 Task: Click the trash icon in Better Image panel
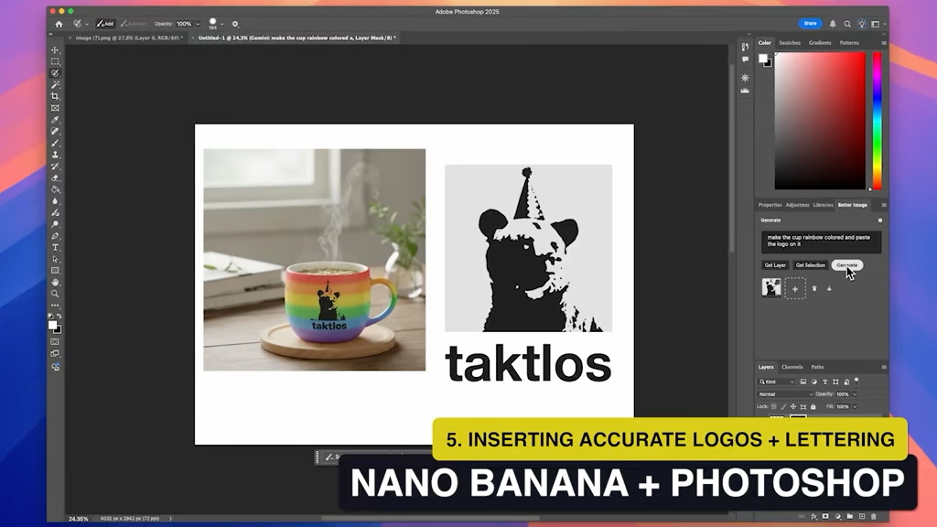[x=814, y=288]
